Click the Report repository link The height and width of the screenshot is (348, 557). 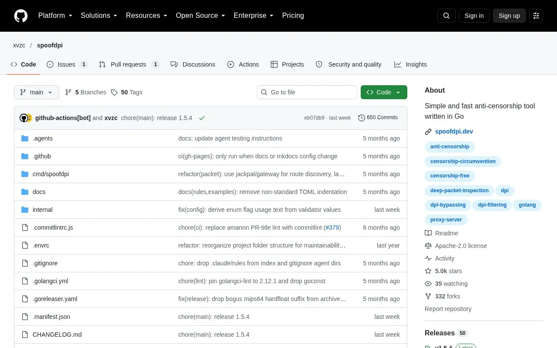448,309
